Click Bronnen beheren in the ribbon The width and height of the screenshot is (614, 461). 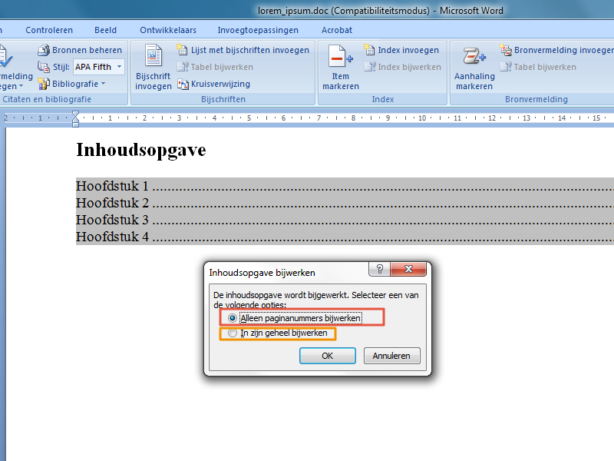(x=81, y=50)
